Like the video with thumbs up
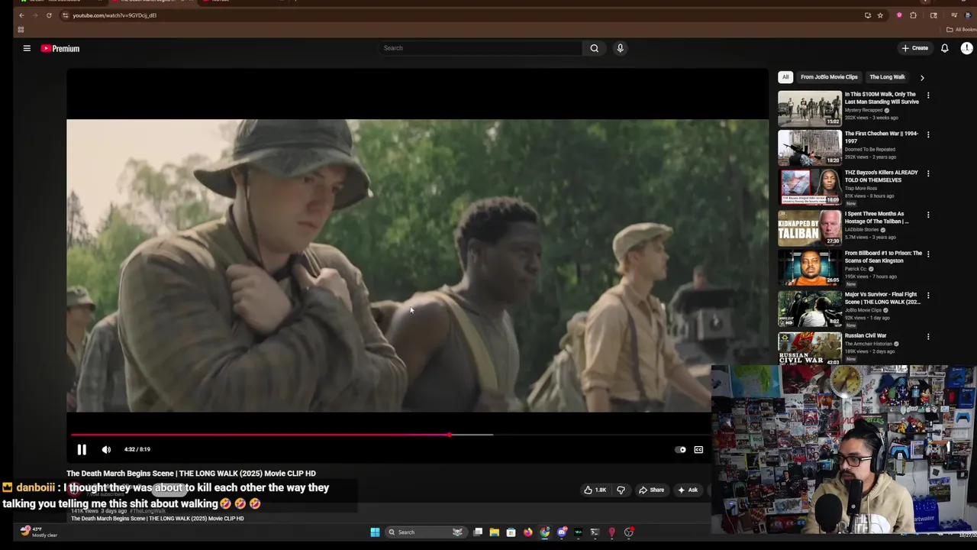The width and height of the screenshot is (977, 550). pos(596,490)
